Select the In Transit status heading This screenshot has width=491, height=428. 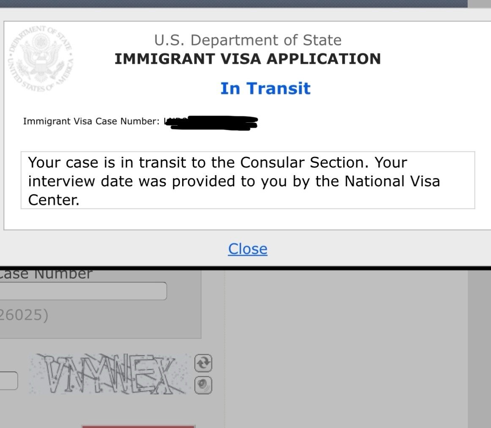tap(265, 88)
